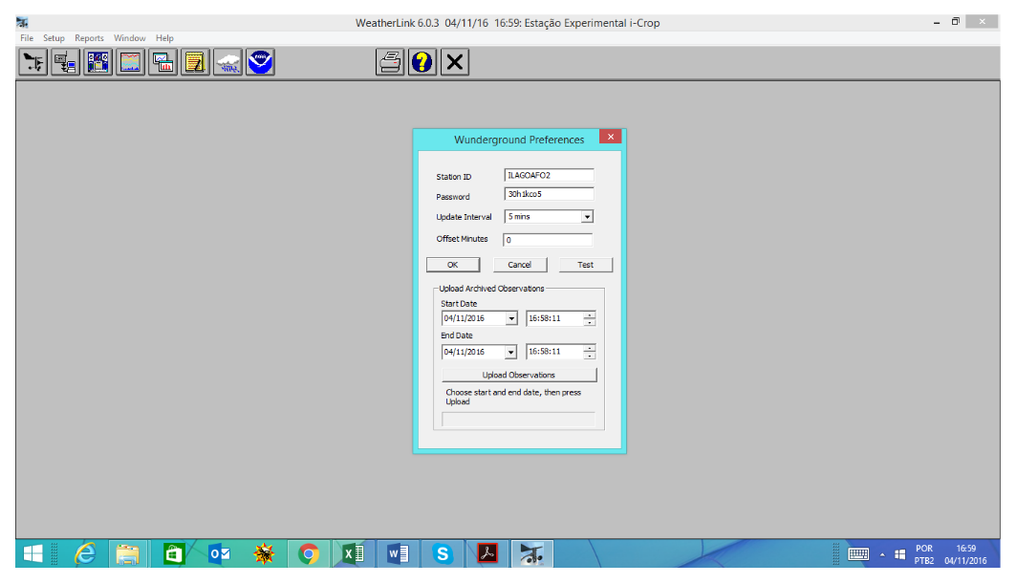
Task: Click the download data toolbar icon
Action: click(x=66, y=63)
